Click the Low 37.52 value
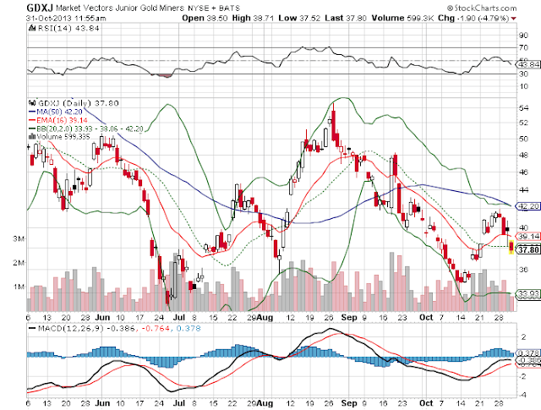This screenshot has height=410, width=541. tap(299, 19)
